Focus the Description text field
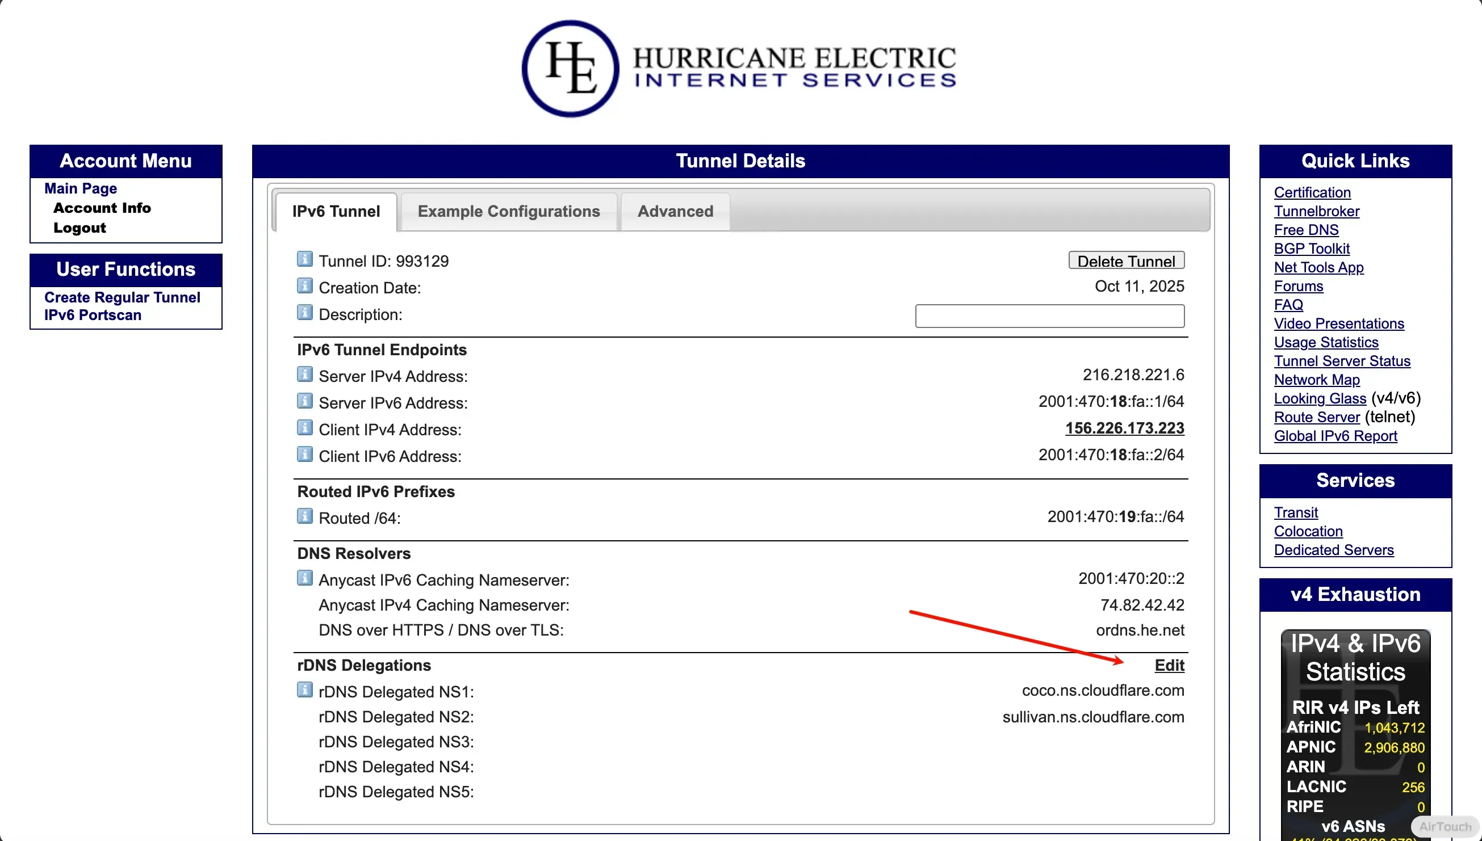 (x=1049, y=316)
